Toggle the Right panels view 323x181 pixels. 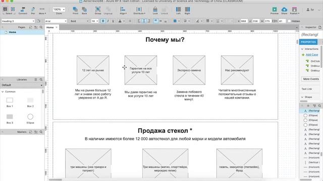(187, 11)
